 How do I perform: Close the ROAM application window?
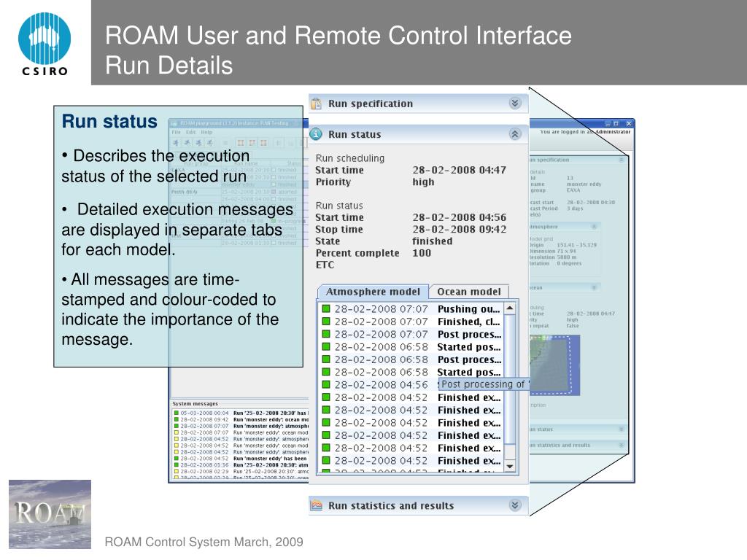pos(628,123)
